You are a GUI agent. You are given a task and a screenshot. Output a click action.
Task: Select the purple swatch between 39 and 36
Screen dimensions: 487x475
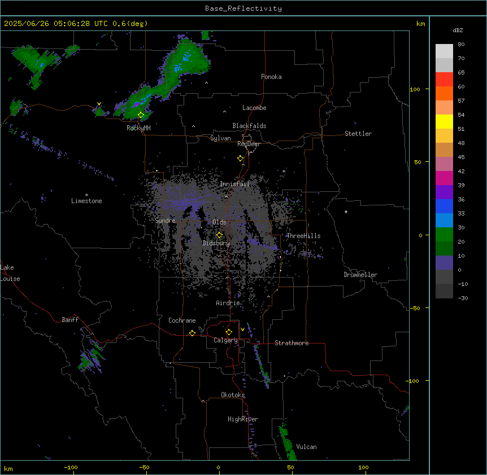point(444,192)
